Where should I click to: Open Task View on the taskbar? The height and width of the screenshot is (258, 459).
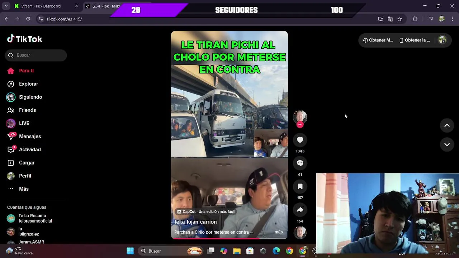coord(211,251)
